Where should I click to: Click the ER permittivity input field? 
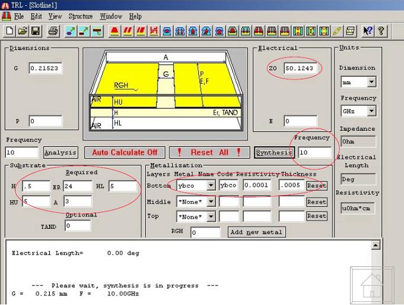(x=78, y=186)
